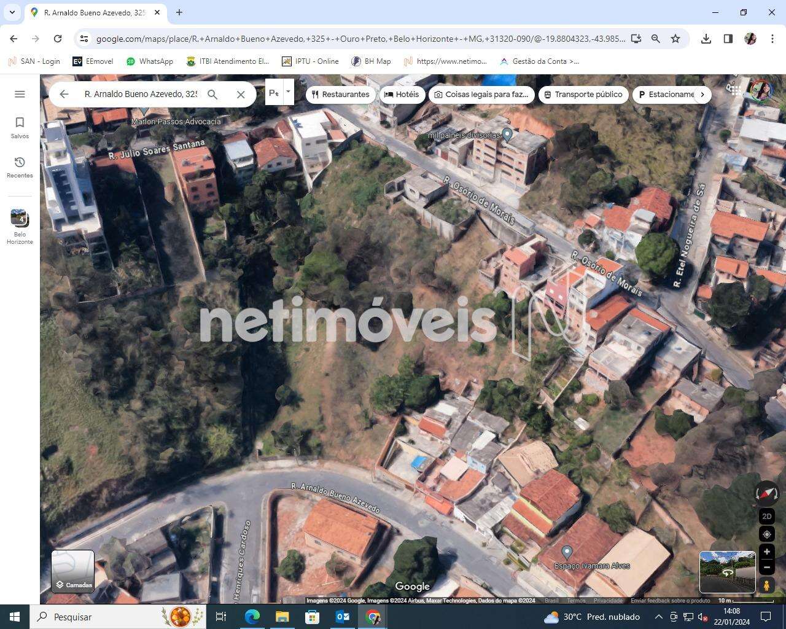Viewport: 786px width, 629px height.
Task: Expand more category chips with right arrow
Action: point(702,95)
